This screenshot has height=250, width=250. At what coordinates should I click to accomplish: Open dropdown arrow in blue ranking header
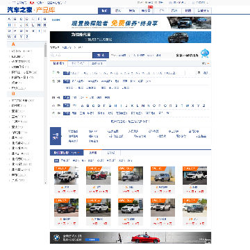point(78,153)
